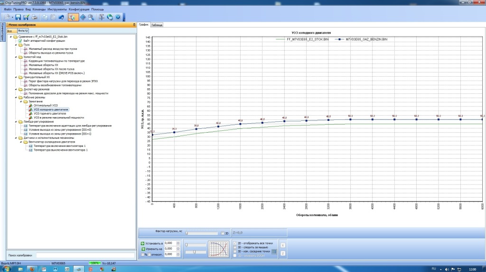Click green arrow next to Изменить на

[142, 249]
